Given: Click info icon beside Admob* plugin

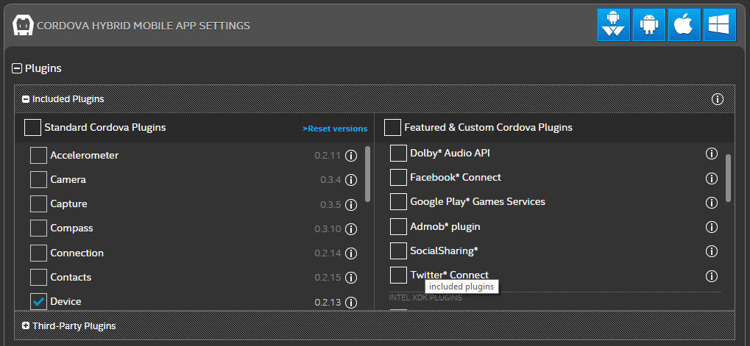Looking at the screenshot, I should coord(712,227).
